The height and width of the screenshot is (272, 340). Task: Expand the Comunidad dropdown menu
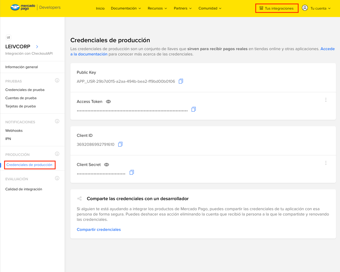[210, 8]
